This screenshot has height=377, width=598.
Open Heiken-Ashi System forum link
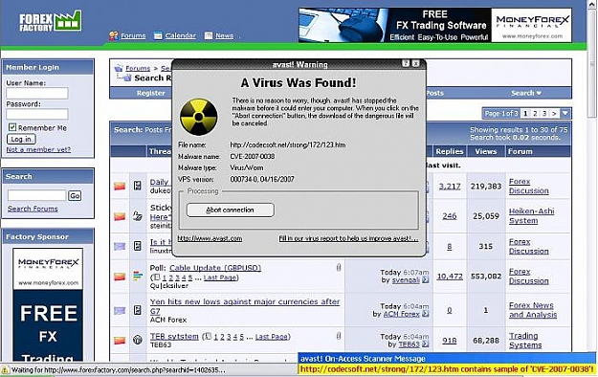(x=532, y=216)
